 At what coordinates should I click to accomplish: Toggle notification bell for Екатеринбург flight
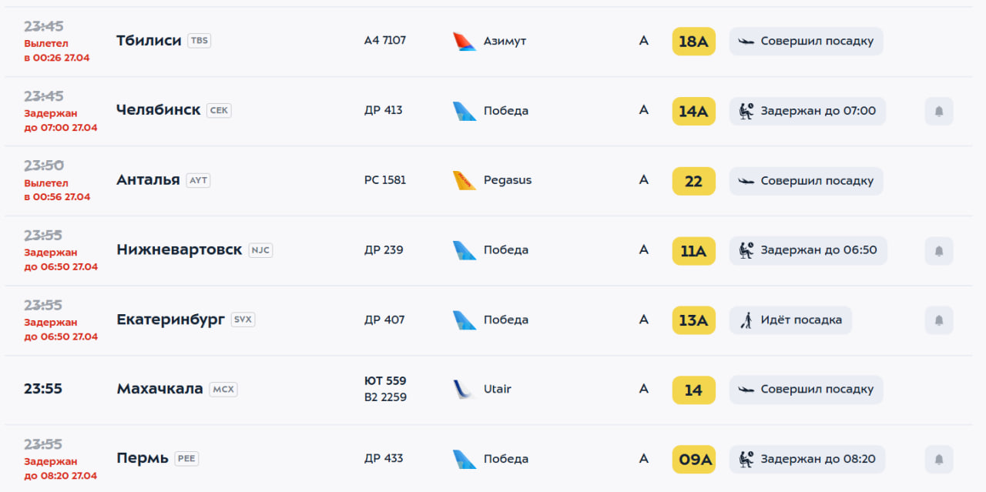tap(938, 320)
